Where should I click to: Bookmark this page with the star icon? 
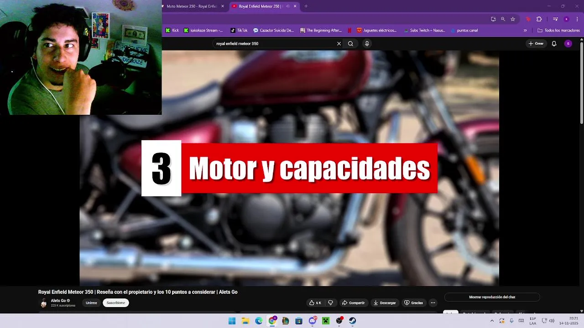click(513, 19)
